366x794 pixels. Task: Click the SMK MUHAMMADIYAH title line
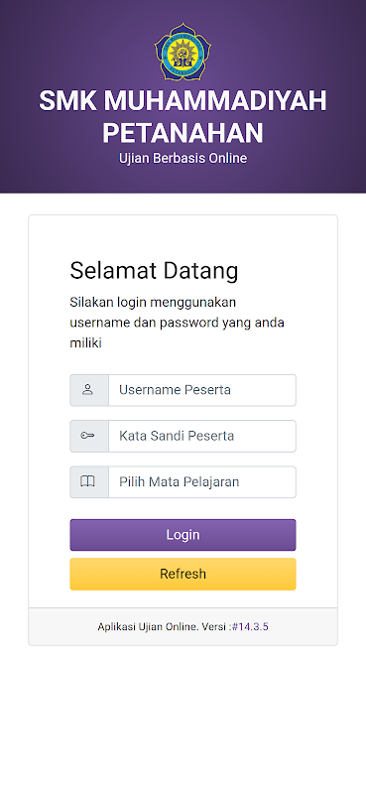click(183, 101)
